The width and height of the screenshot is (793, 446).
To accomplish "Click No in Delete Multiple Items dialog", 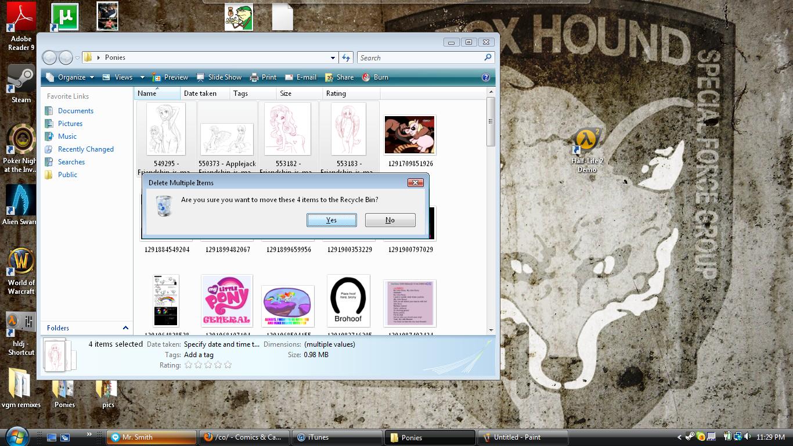I will point(390,220).
